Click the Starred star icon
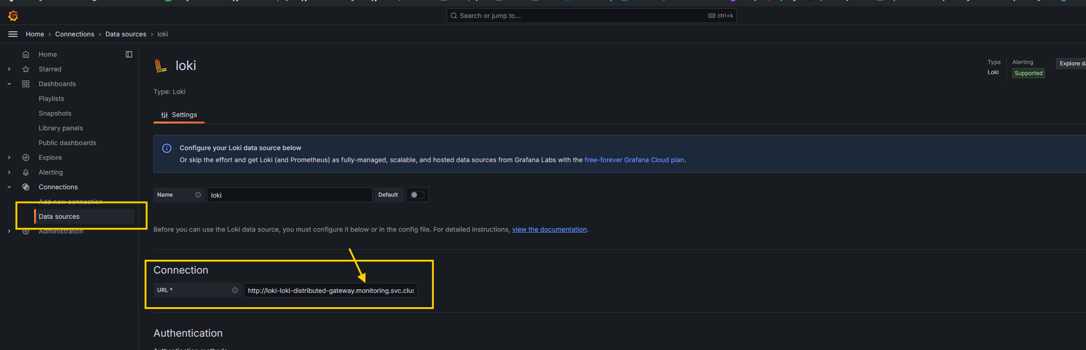 pyautogui.click(x=26, y=69)
